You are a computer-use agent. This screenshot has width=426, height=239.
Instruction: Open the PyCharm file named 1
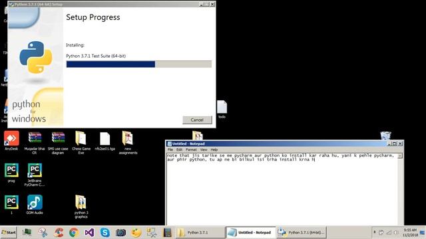[x=11, y=204]
